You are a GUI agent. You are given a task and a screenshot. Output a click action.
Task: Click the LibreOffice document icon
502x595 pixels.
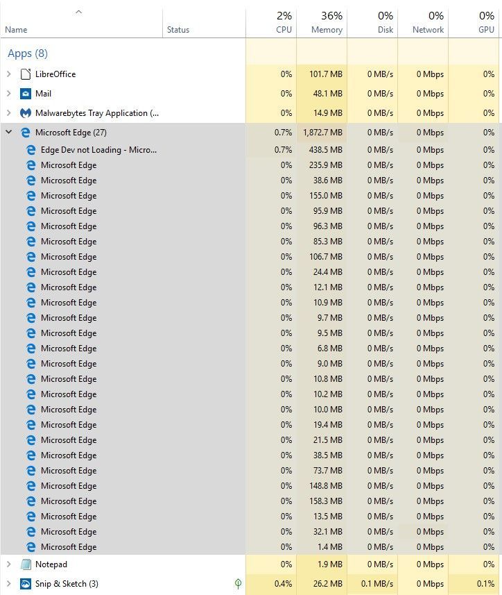pyautogui.click(x=26, y=74)
